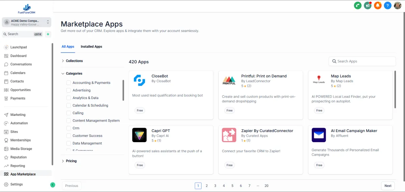Viewport: 405px width, 192px height.
Task: Open the orange notifications bell
Action: coord(378,5)
